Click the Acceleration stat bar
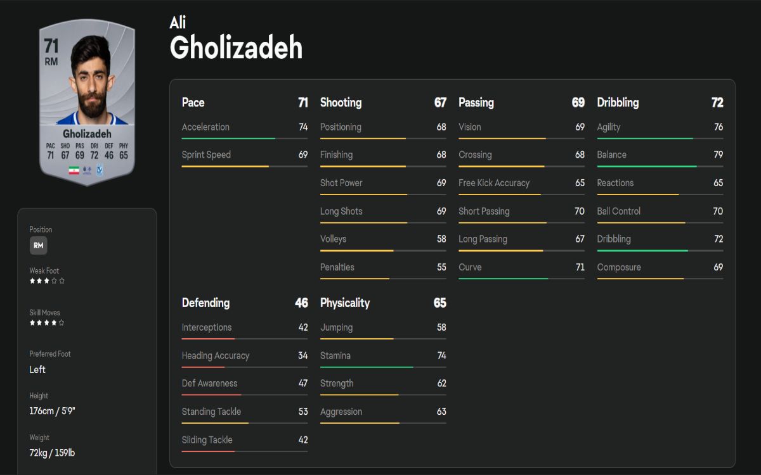 (x=244, y=138)
